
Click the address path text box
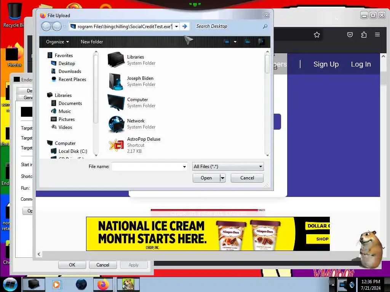tap(125, 26)
